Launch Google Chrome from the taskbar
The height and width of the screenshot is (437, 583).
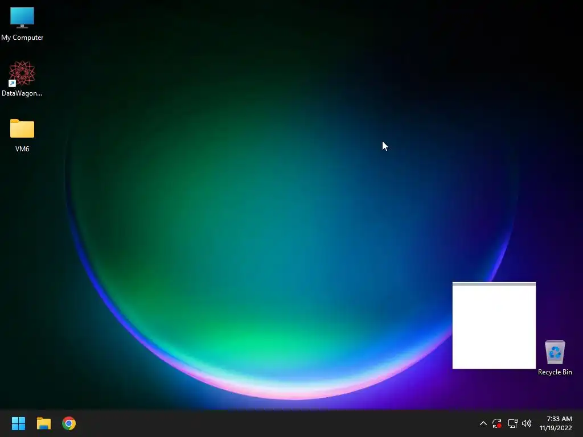pos(69,423)
